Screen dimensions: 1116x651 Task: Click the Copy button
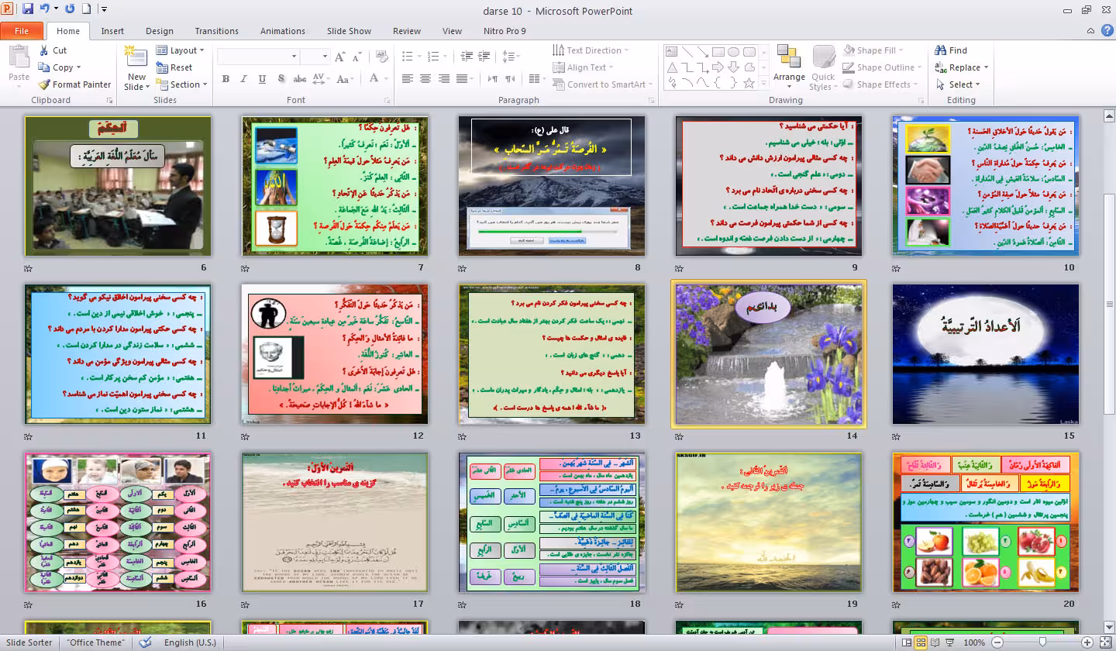click(x=58, y=67)
